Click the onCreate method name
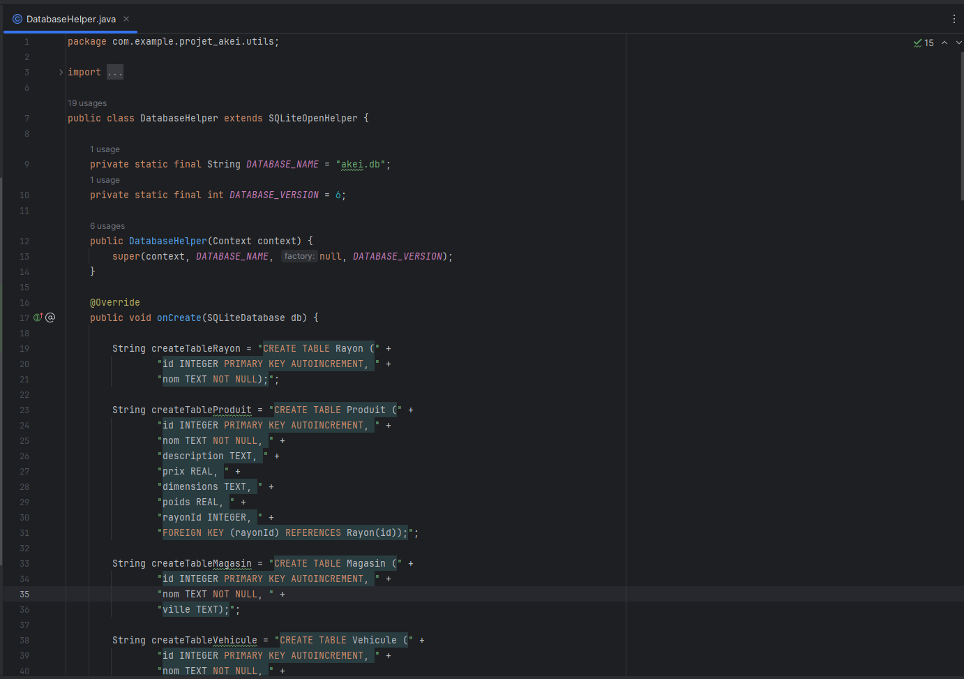The height and width of the screenshot is (679, 964). [x=179, y=318]
